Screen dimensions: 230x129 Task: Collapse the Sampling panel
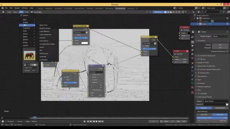tap(196, 40)
